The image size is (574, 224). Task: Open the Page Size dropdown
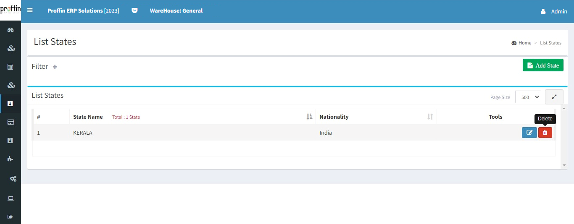coord(528,97)
